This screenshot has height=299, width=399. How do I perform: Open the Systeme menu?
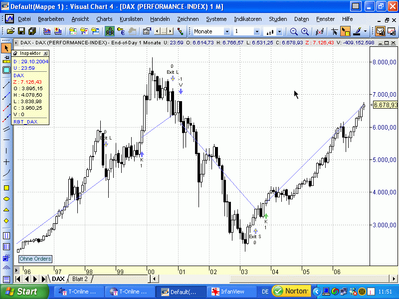point(216,19)
